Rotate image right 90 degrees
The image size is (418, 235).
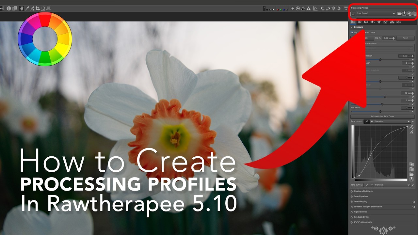click(x=328, y=8)
